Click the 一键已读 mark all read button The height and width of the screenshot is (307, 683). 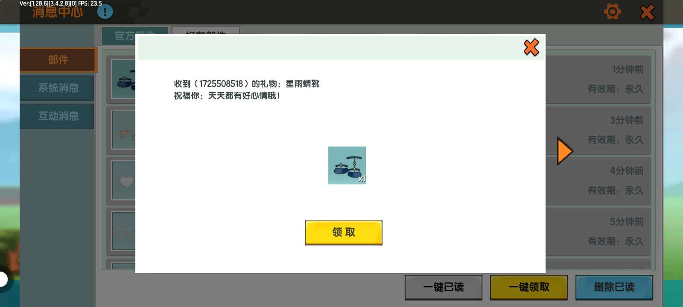(444, 287)
